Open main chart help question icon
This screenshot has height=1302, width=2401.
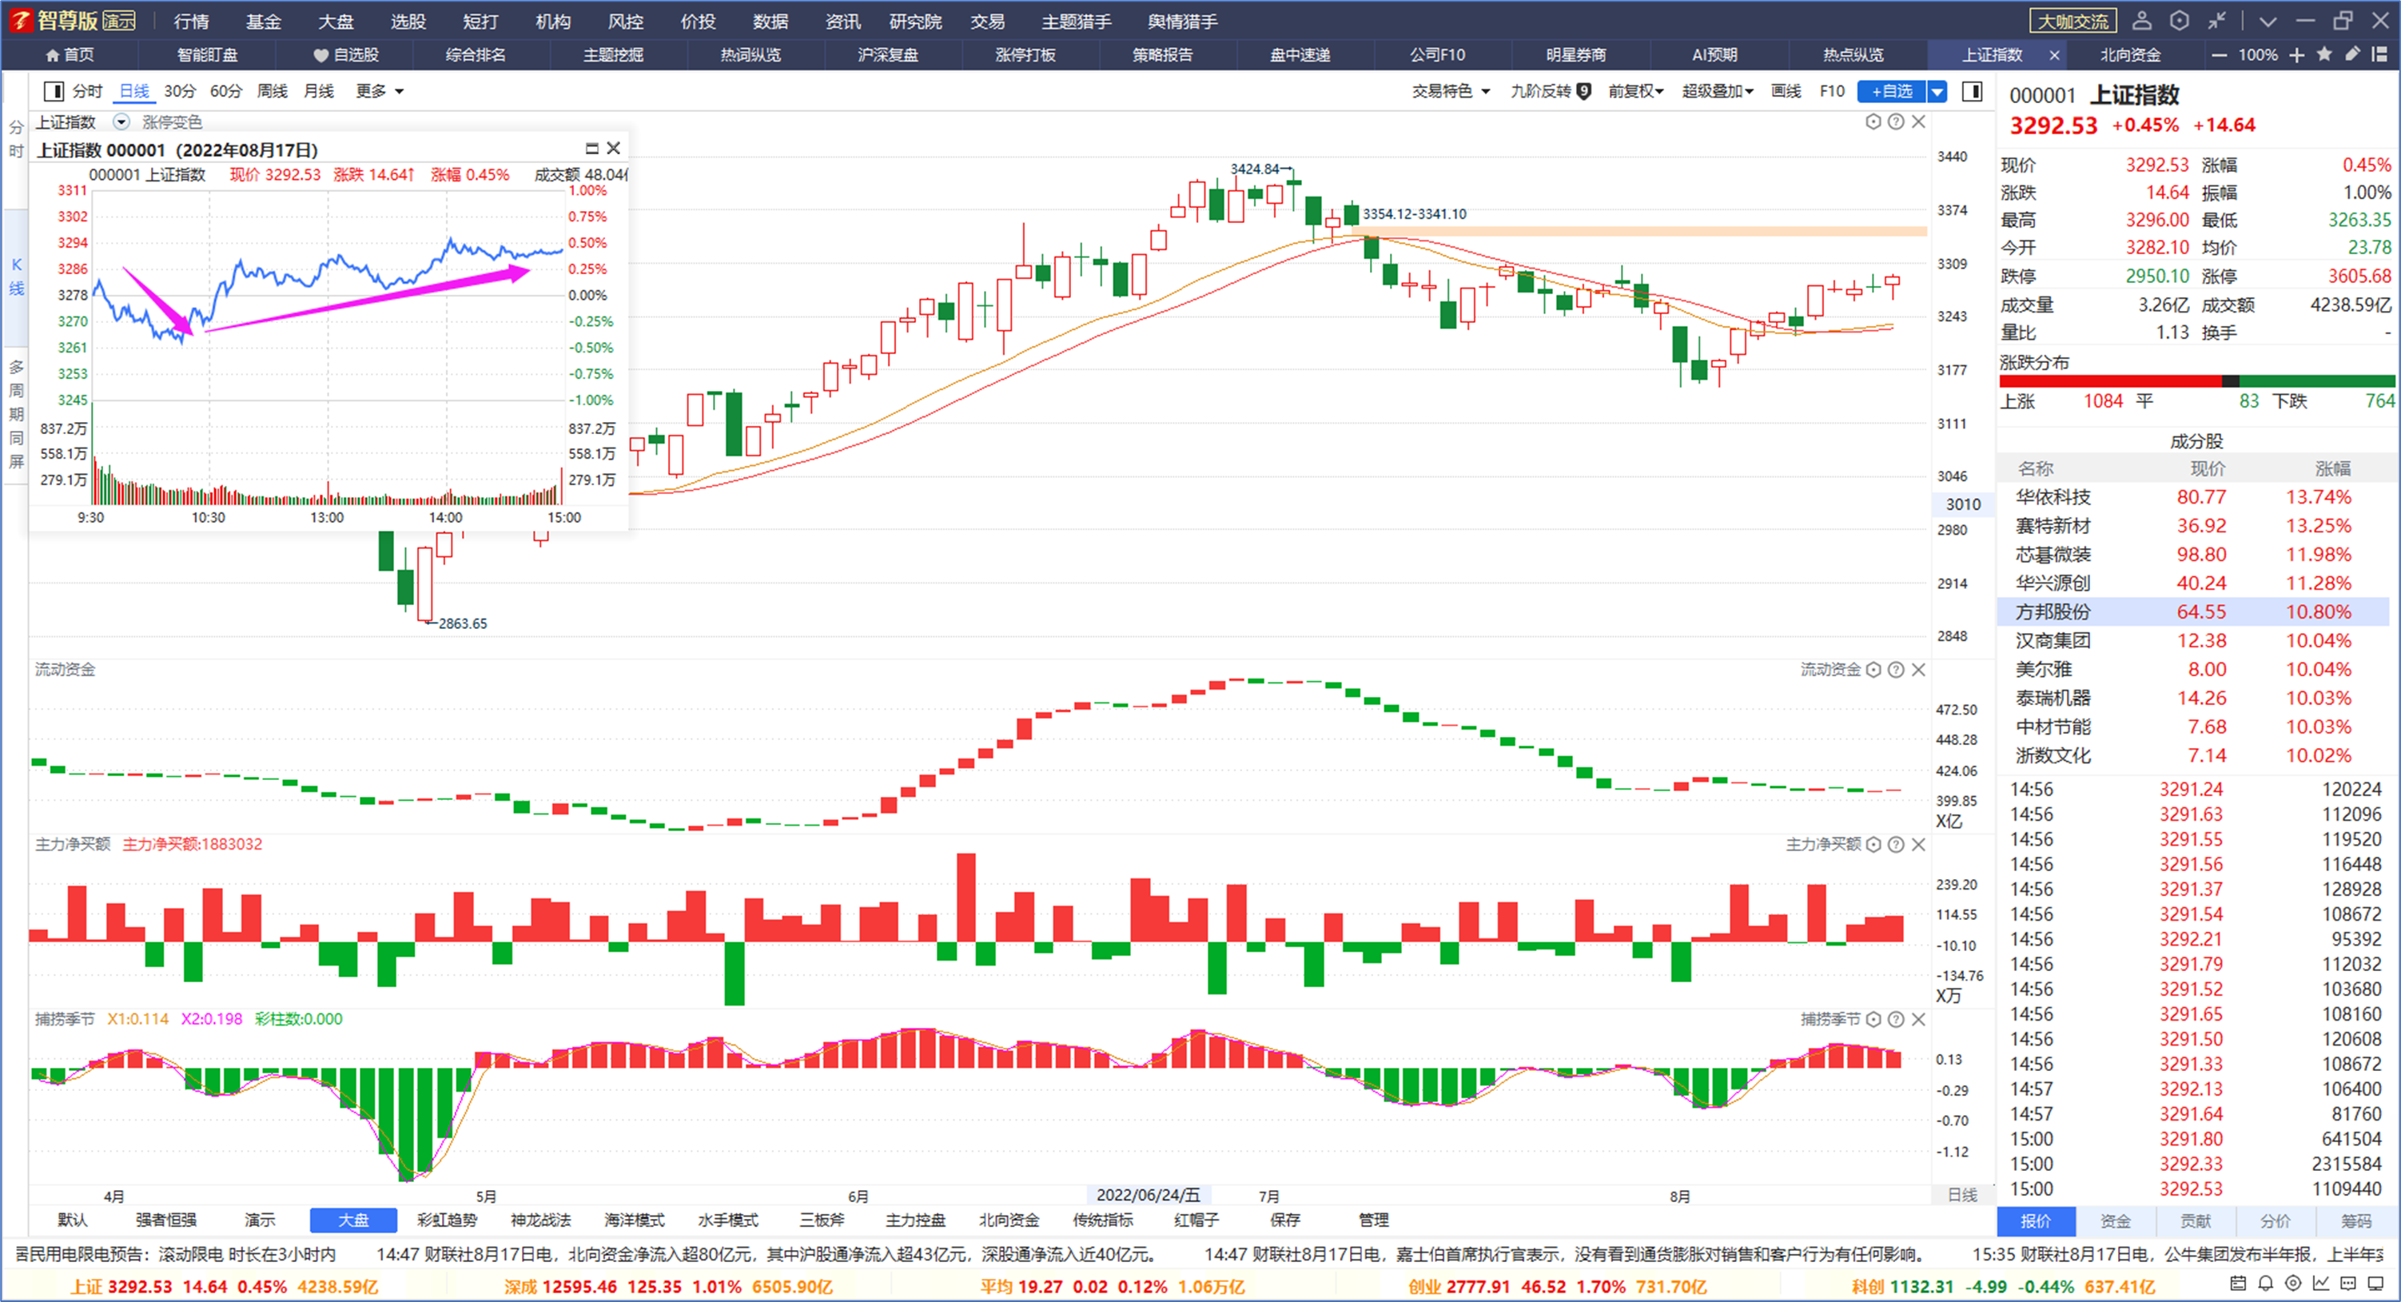tap(1895, 121)
